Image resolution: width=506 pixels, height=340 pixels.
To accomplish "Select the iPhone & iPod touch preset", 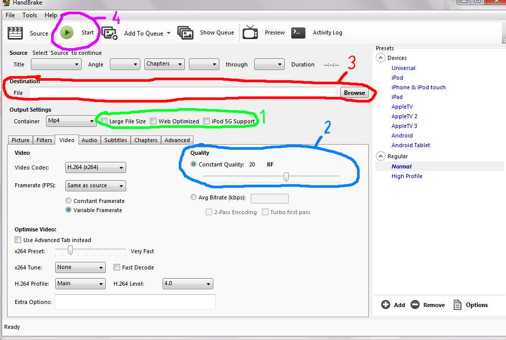I will (x=418, y=87).
